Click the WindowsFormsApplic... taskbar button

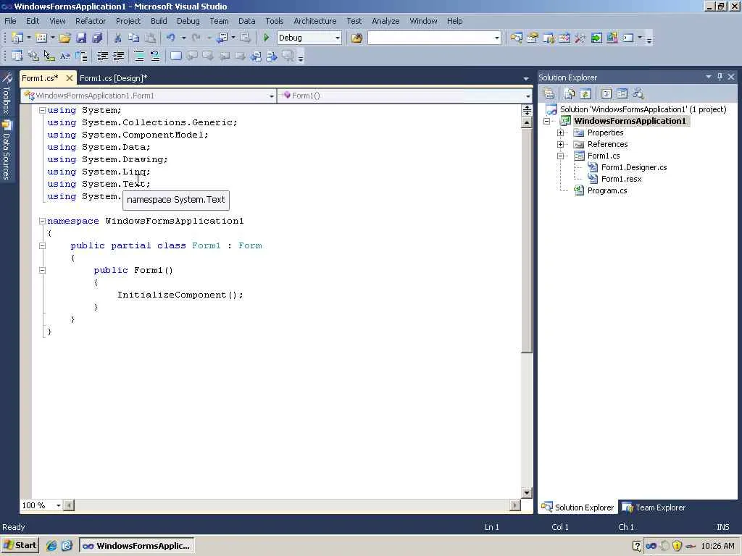point(136,546)
